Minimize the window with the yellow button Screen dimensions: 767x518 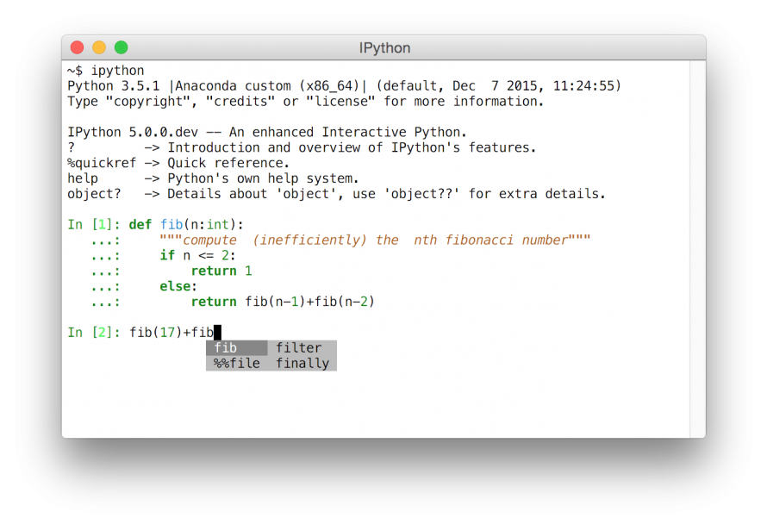(99, 47)
